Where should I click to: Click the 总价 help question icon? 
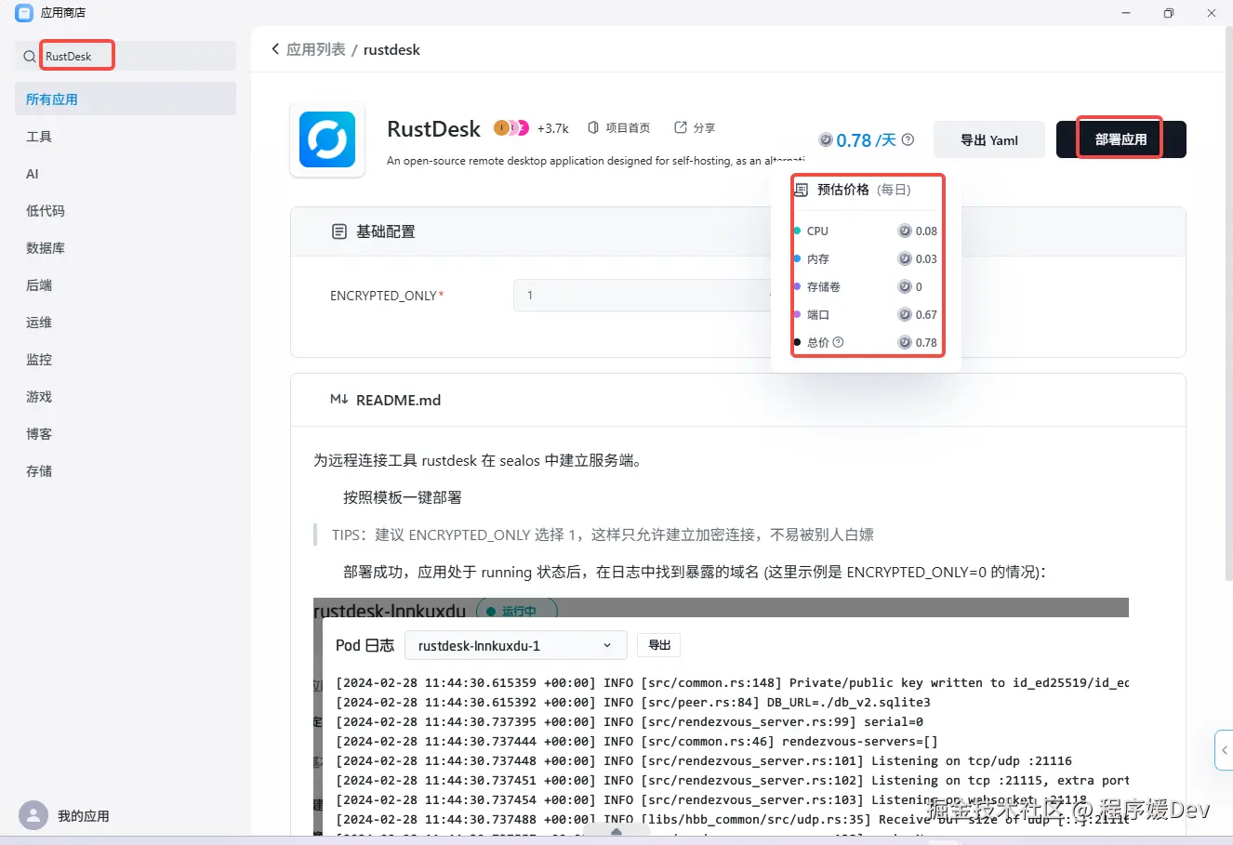click(839, 342)
